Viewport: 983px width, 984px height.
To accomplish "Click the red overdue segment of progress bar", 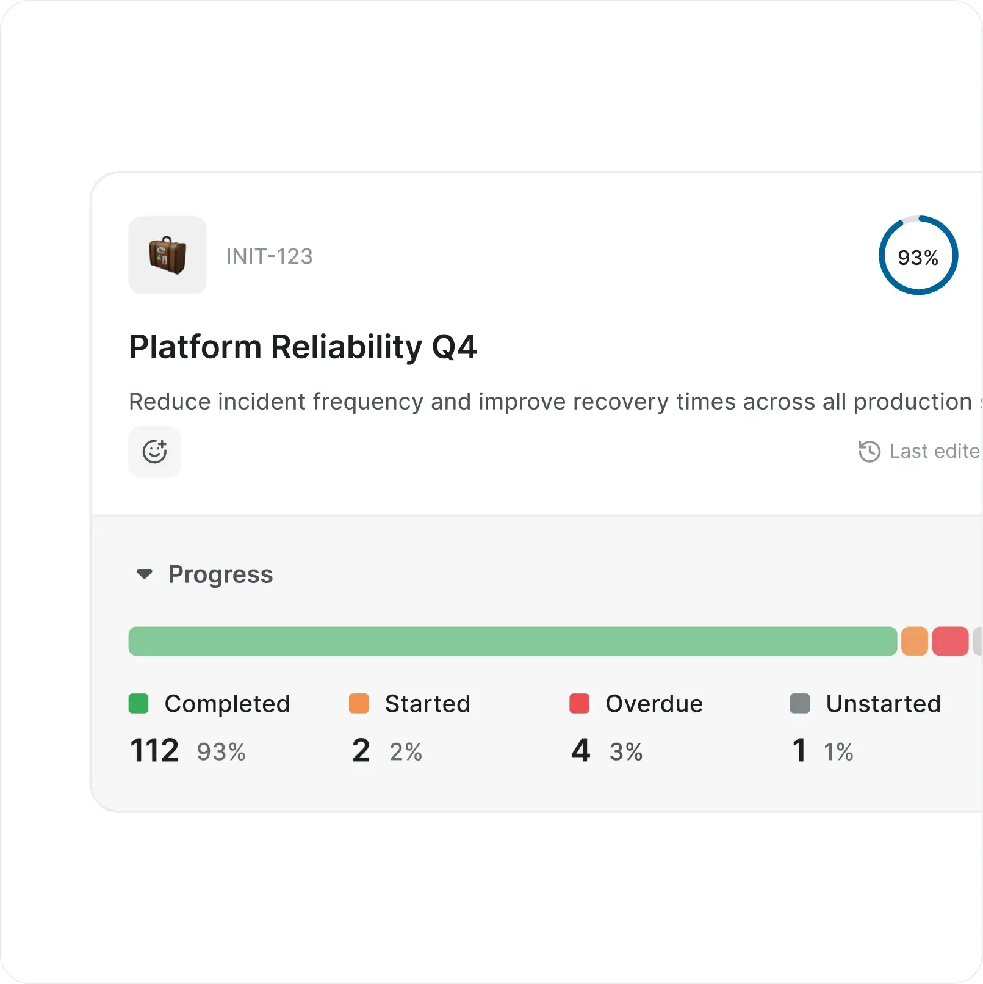I will (x=950, y=642).
